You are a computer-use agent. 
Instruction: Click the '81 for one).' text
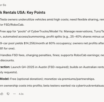pos(7,48)
